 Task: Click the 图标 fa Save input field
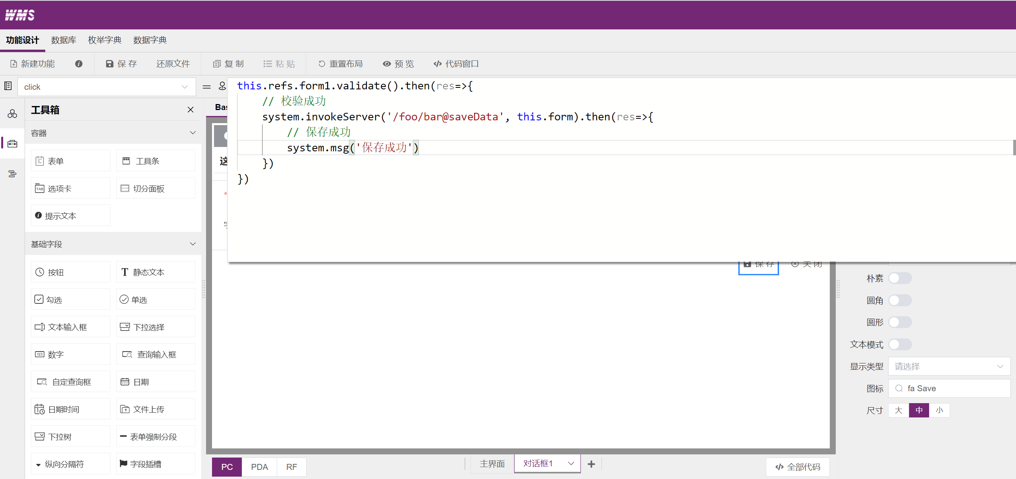tap(949, 388)
